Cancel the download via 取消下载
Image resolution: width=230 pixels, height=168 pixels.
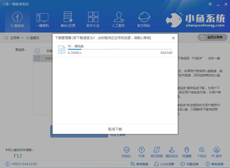pos(115,129)
